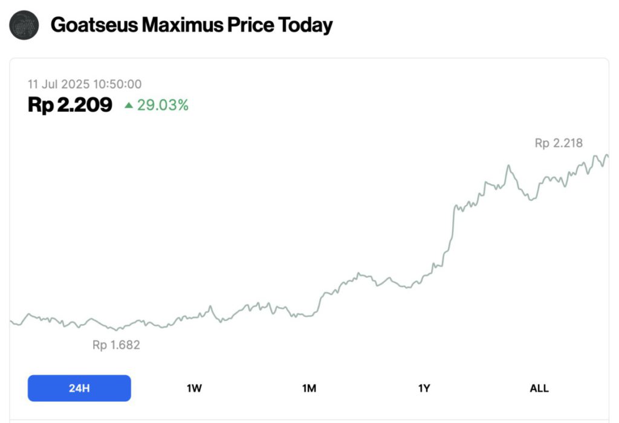
Task: Click the chart line's rightmost latest point
Action: (608, 156)
